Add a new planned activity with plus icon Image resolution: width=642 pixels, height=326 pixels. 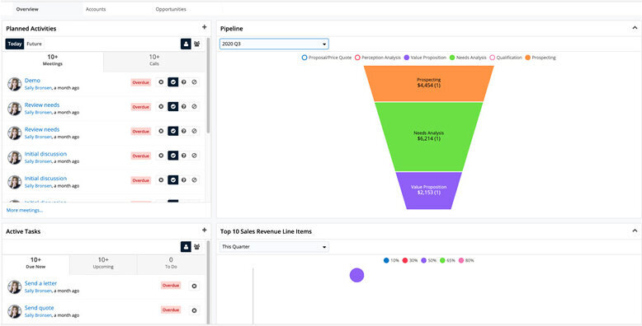click(x=205, y=27)
